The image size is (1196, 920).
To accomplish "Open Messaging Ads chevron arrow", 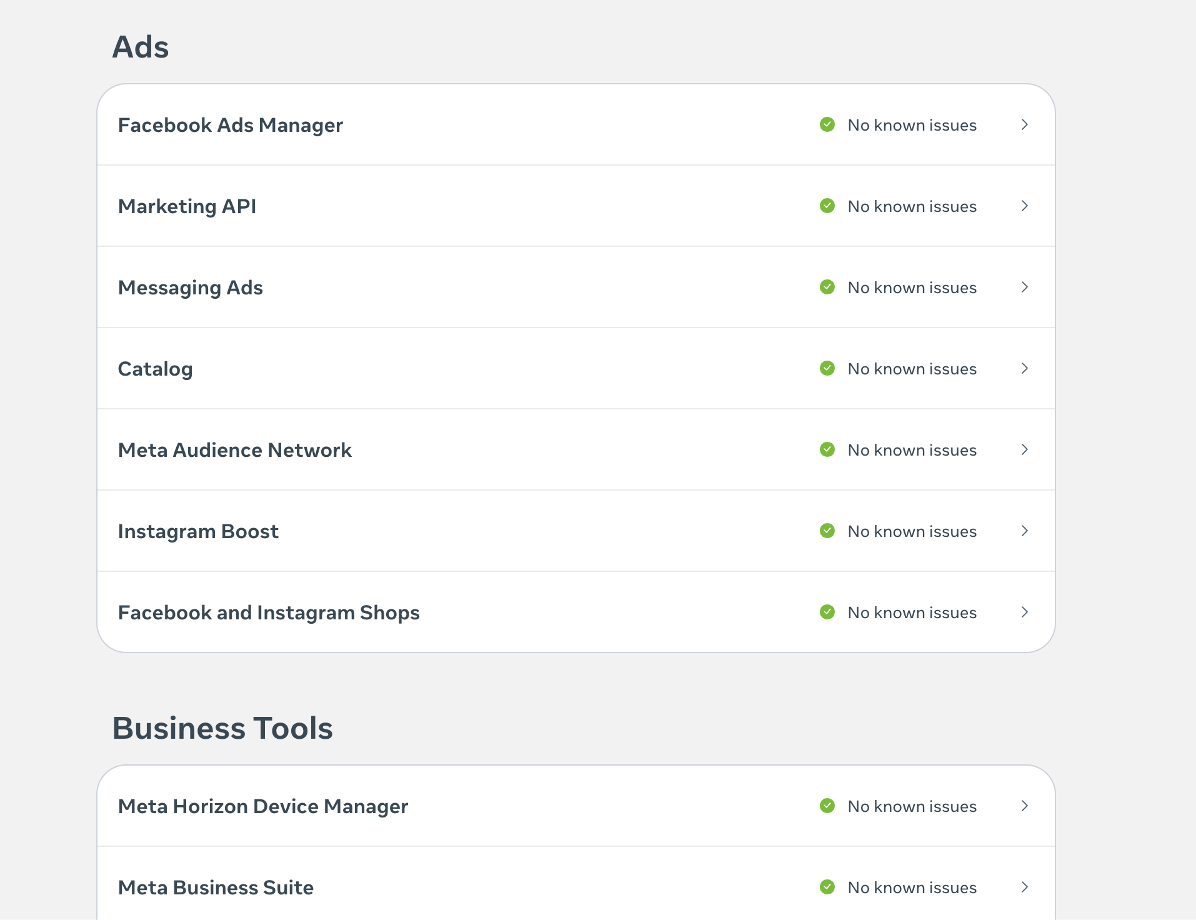I will point(1025,287).
